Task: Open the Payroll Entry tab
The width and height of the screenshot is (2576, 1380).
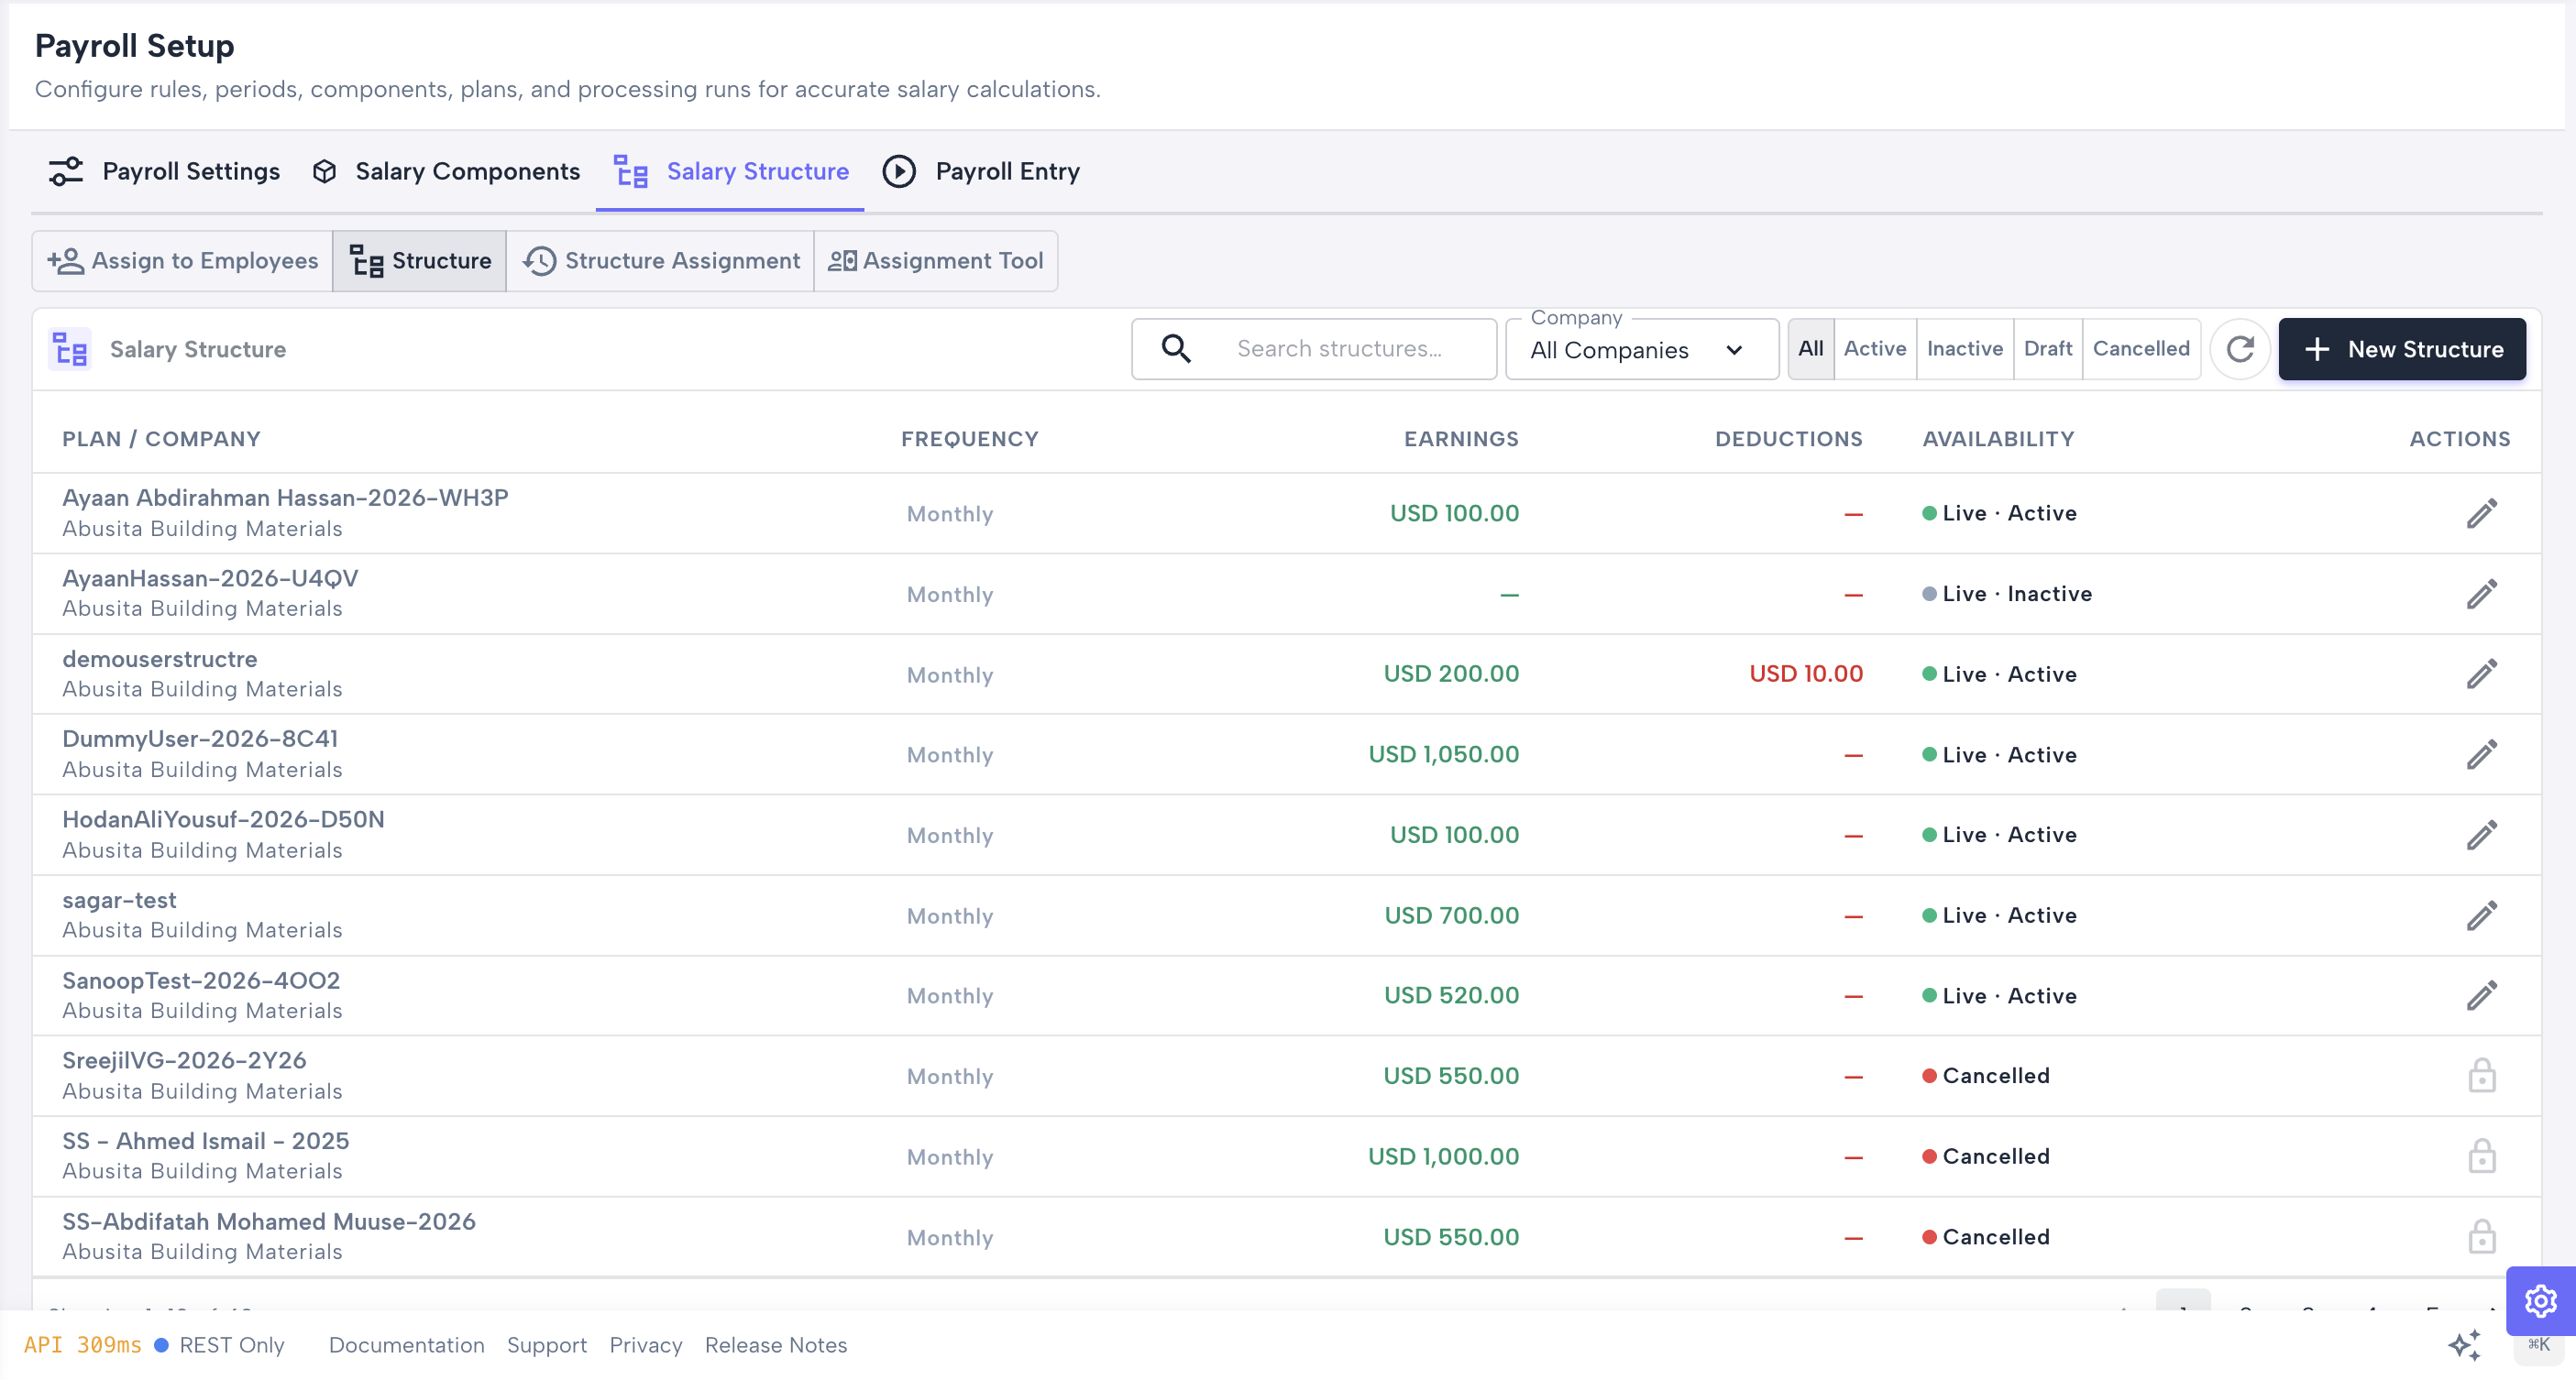Action: point(982,172)
